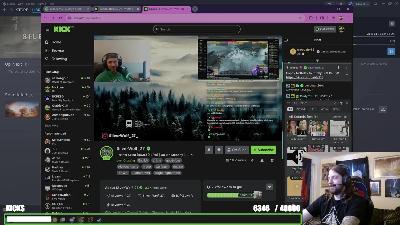Open DOPEBOI channel in sidebar

pos(67,98)
